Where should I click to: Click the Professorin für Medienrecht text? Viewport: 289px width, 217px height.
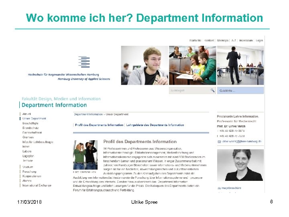[x=236, y=121]
